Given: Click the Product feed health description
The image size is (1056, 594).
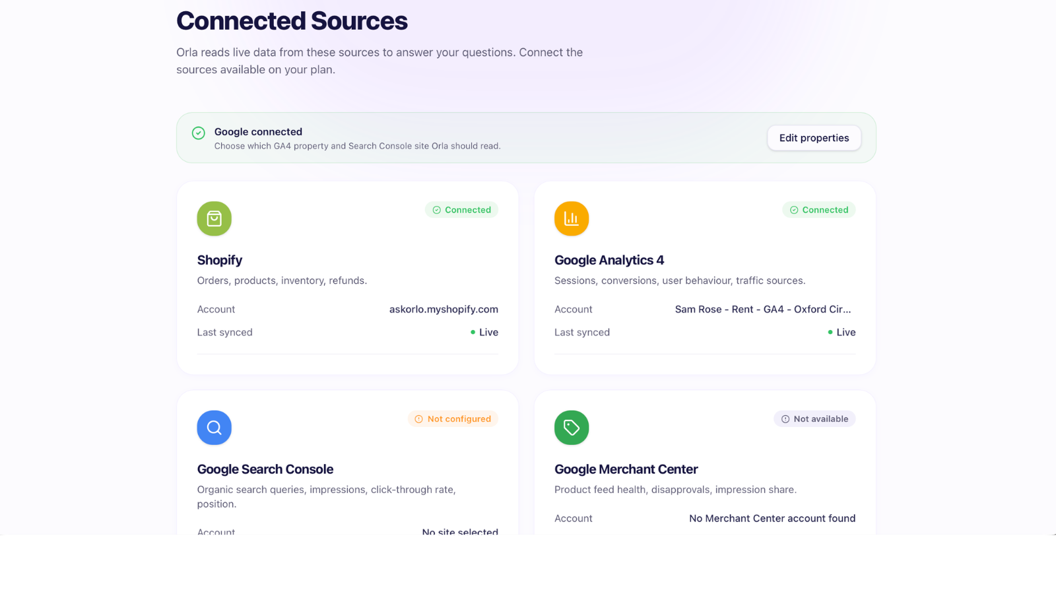Looking at the screenshot, I should pos(675,490).
